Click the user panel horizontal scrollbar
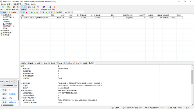Viewport: 194px width, 109px height. click(x=8, y=105)
